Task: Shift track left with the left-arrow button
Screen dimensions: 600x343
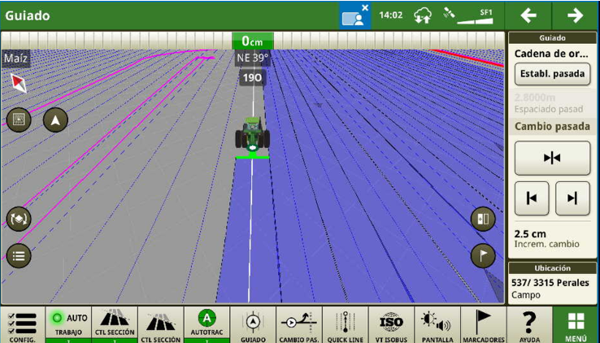Action: tap(532, 198)
